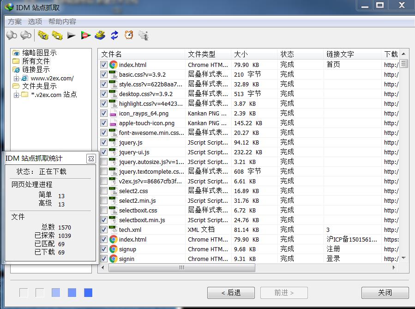Viewport: 415px width, 309px height.
Task: Sort by 状态 column header
Action: click(301, 55)
